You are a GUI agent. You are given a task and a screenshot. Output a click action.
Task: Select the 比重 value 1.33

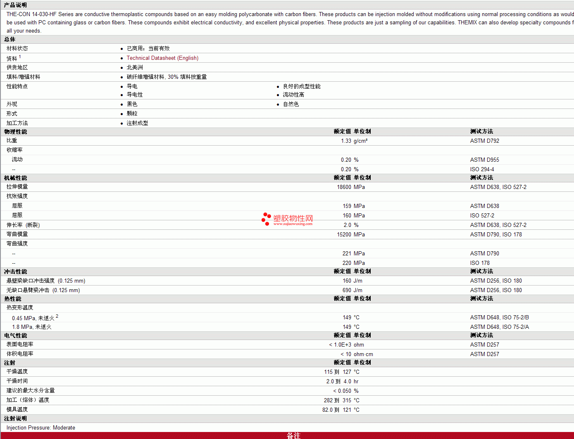pos(346,141)
